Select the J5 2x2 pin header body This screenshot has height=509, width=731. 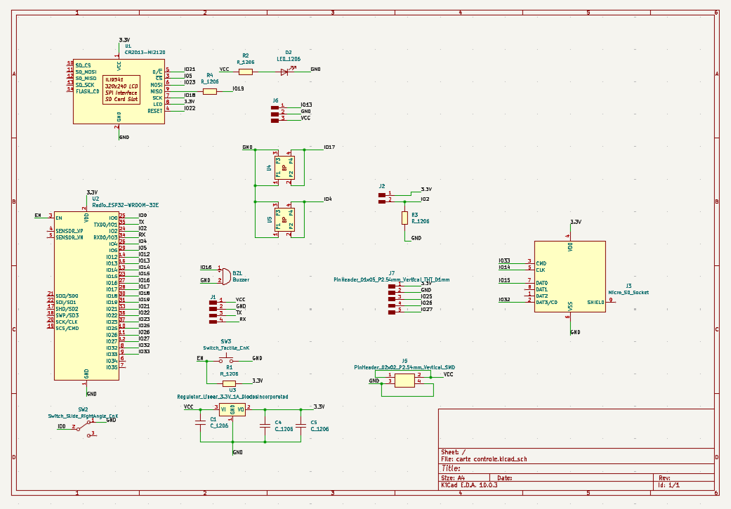coord(404,381)
